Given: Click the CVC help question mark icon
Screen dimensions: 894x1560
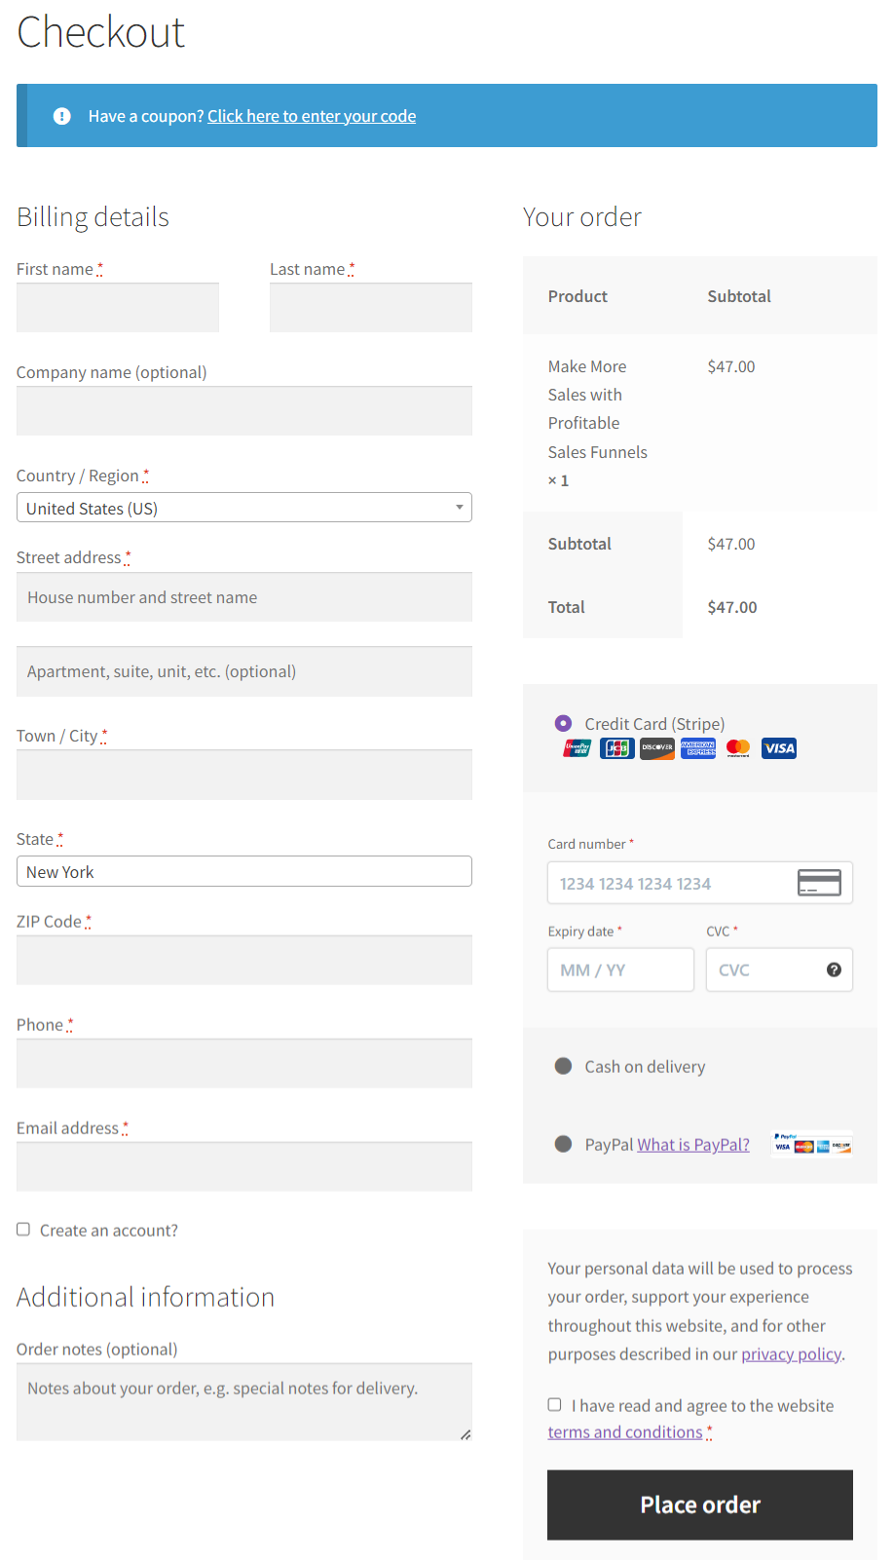Looking at the screenshot, I should (834, 970).
